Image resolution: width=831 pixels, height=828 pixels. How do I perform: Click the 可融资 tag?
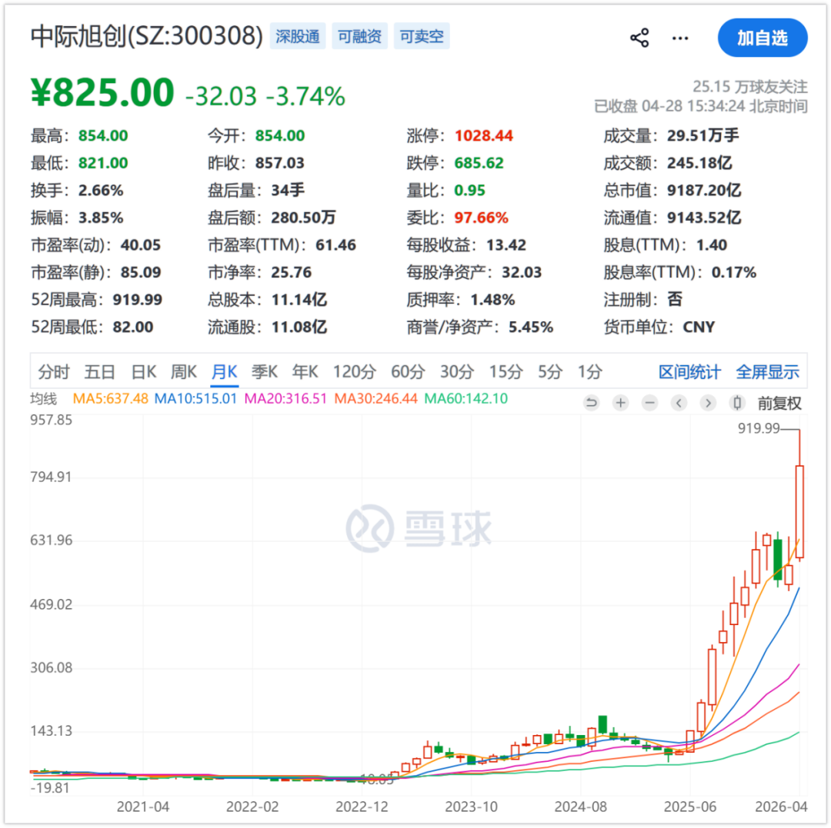[359, 37]
